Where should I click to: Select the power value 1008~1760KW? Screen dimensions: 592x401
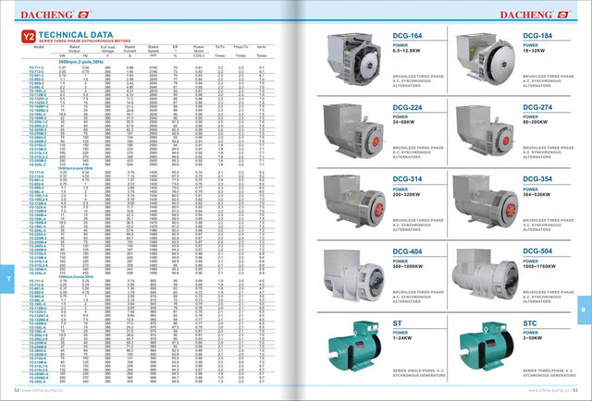(539, 266)
